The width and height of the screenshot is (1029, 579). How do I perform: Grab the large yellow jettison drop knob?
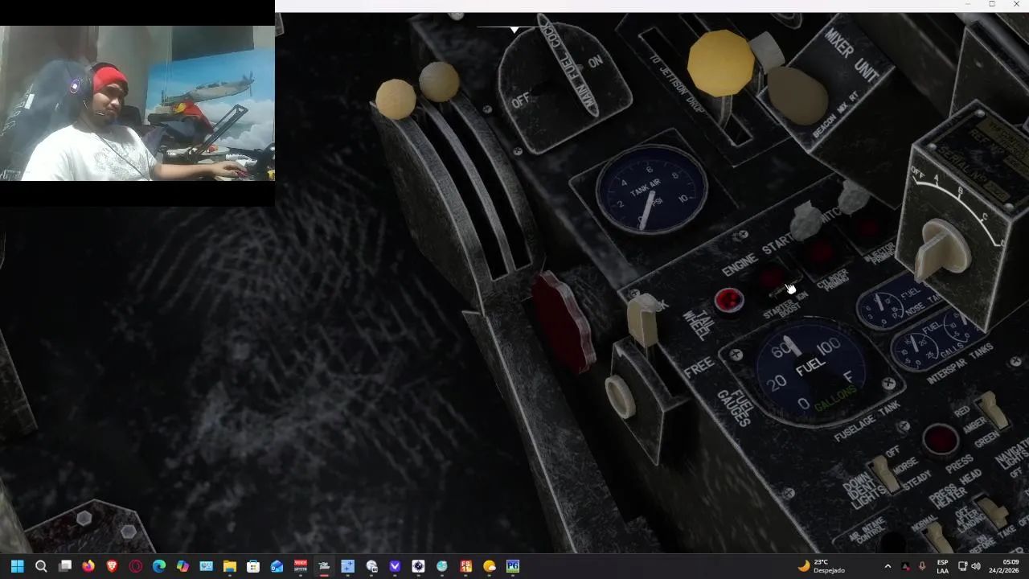(x=720, y=63)
